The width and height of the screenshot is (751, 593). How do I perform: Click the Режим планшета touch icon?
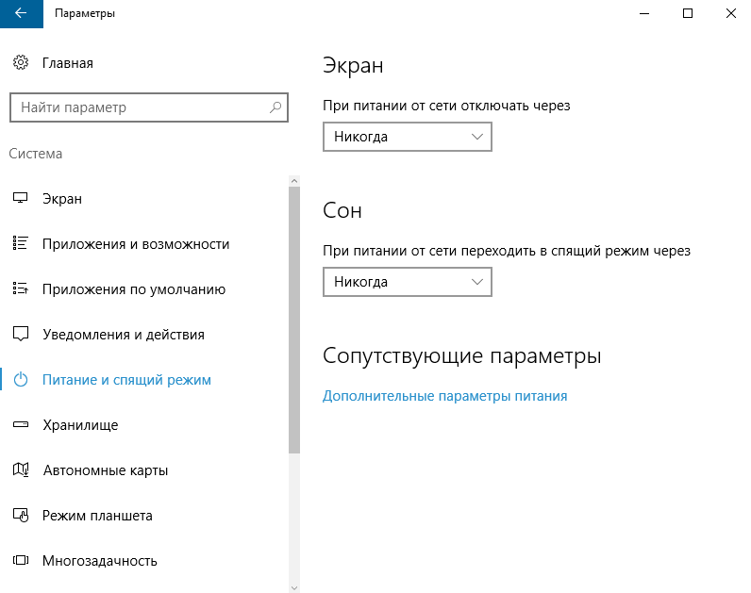tap(21, 515)
